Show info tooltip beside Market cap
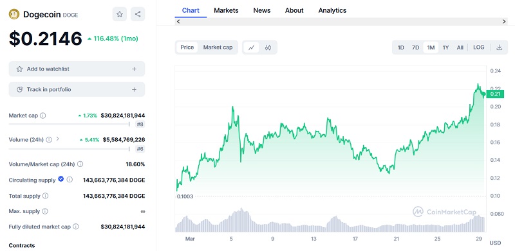Viewport: 515px width, 251px height. 42,116
